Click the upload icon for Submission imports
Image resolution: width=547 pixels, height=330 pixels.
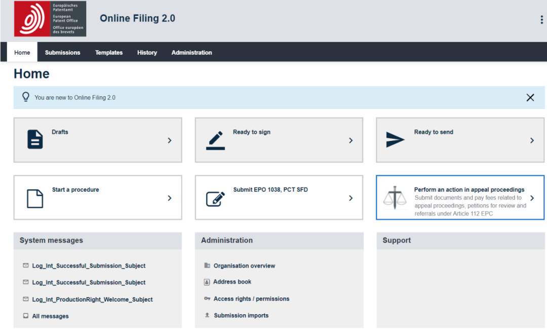click(207, 315)
